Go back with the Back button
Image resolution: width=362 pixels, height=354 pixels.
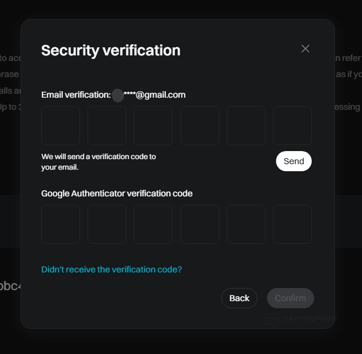tap(239, 298)
